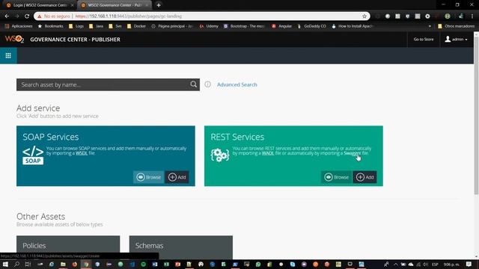Open the Swagger link in REST Services
The height and width of the screenshot is (269, 479).
pos(353,153)
